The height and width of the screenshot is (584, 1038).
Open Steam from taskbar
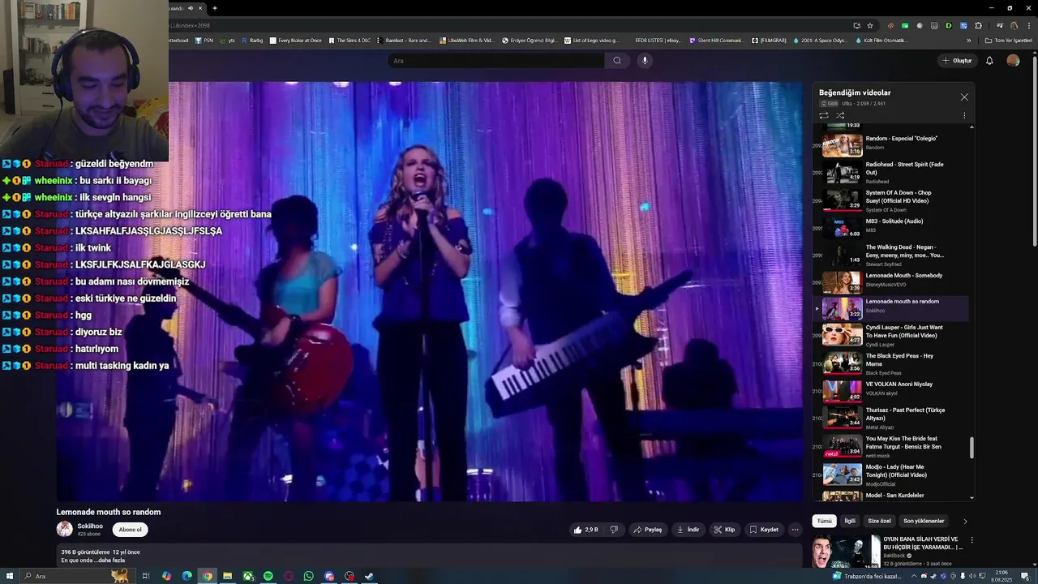pos(369,576)
